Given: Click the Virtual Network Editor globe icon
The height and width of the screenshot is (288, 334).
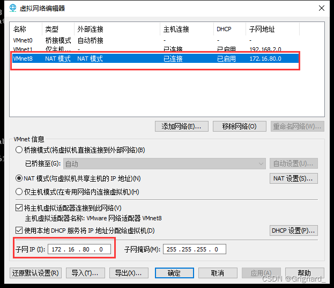Looking at the screenshot, I should (13, 8).
